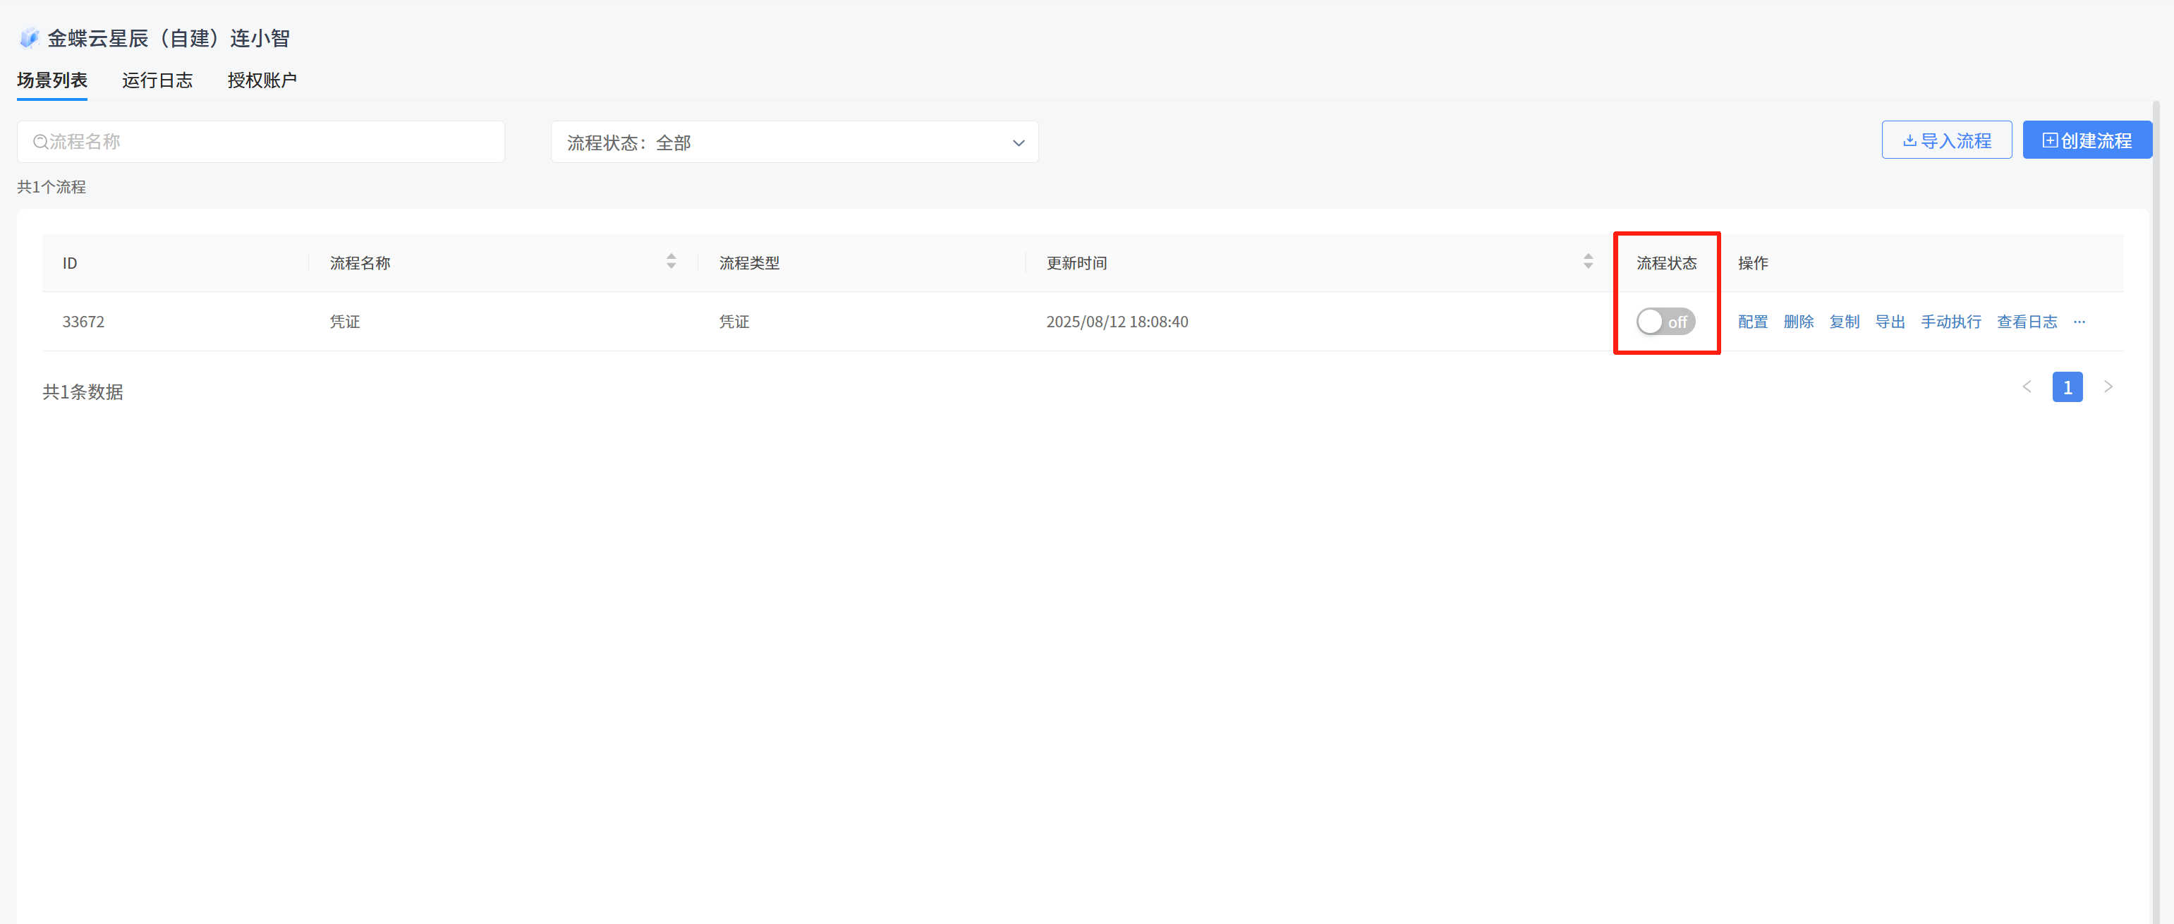Sort by 流程名称 column arrows
This screenshot has width=2174, height=924.
(671, 262)
